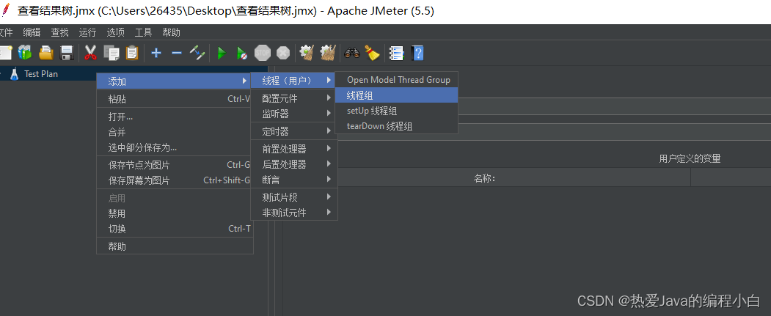This screenshot has width=771, height=316.
Task: Click 选中部分保存为... entry
Action: click(175, 147)
